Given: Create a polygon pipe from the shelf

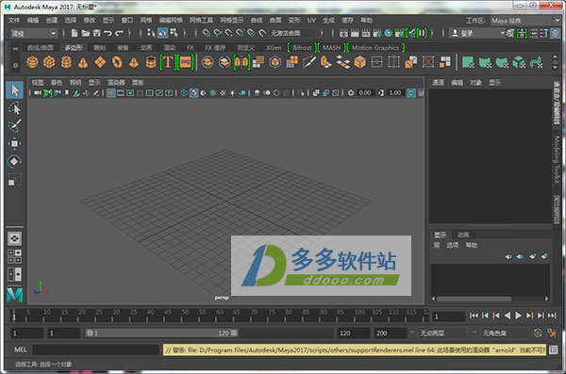Looking at the screenshot, I should point(151,62).
